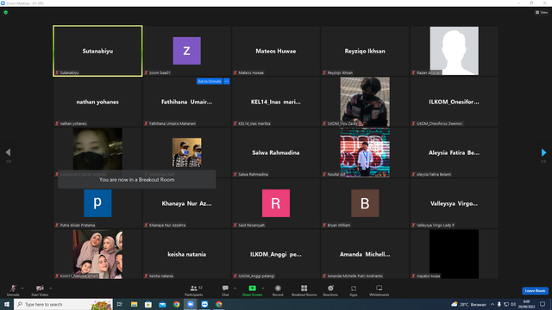
Task: Open the Chat panel
Action: (225, 290)
